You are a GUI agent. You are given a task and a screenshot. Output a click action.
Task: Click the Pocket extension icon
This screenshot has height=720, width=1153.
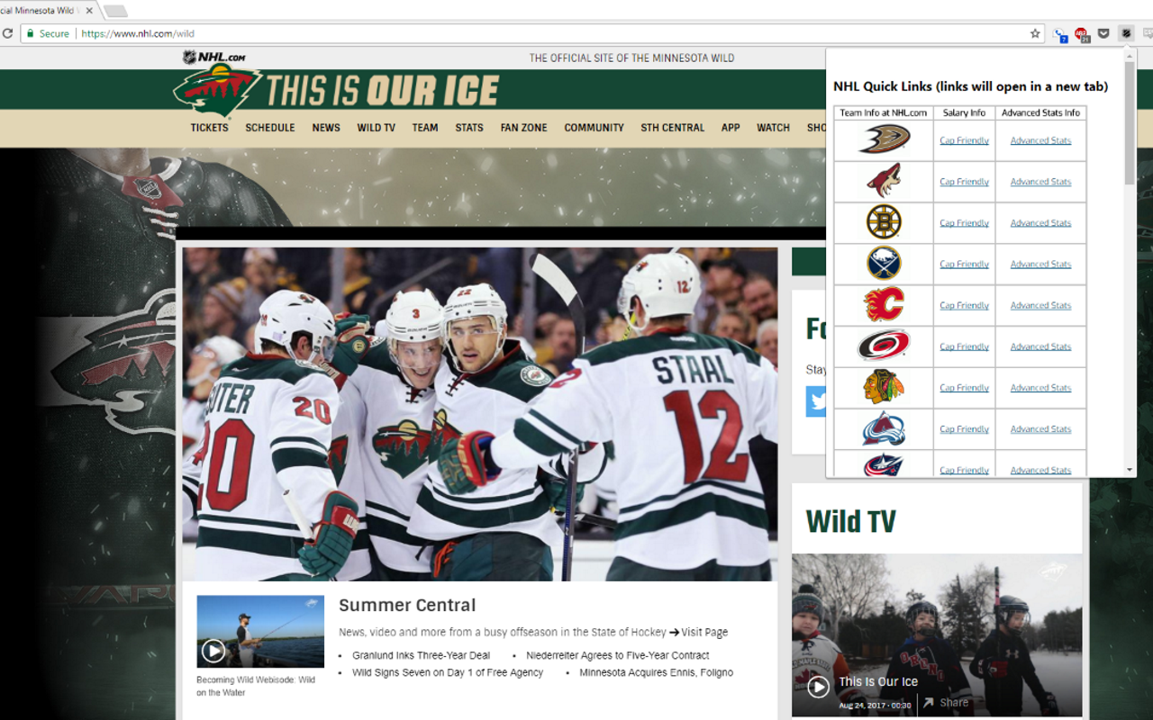[1103, 33]
